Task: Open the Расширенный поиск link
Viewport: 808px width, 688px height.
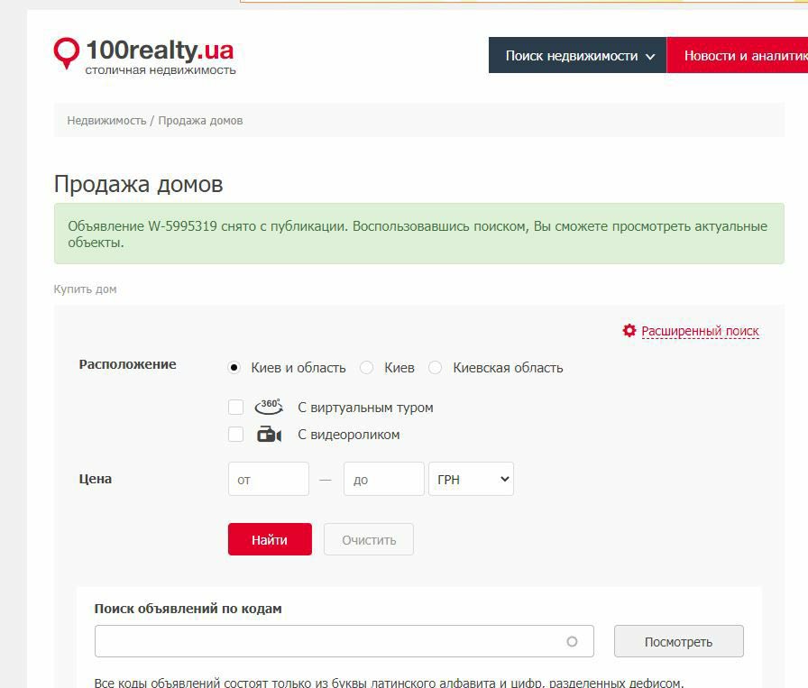Action: click(x=700, y=331)
